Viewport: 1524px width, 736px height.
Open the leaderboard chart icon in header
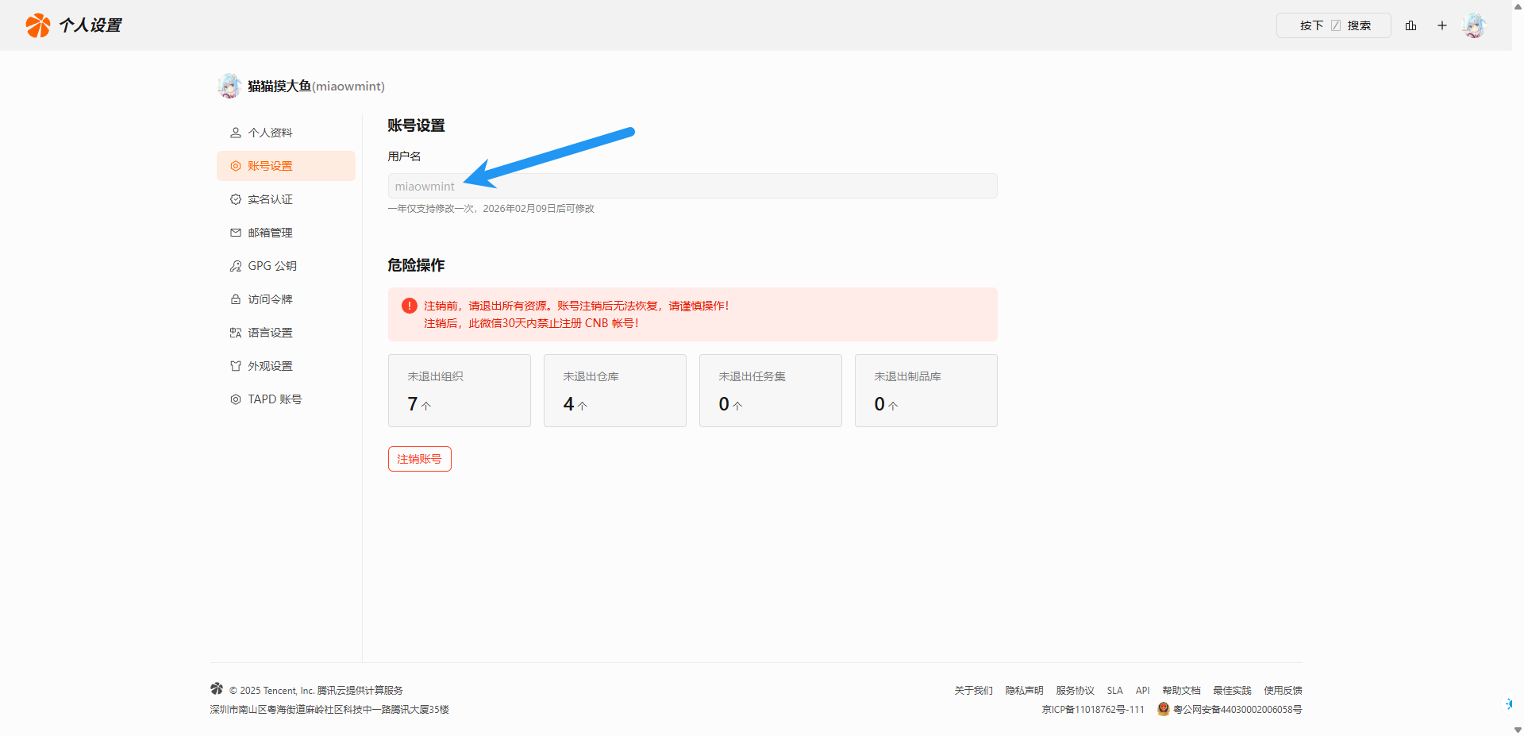point(1410,25)
